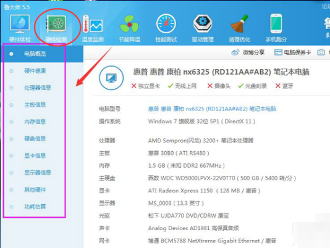Click the 主硬盘 row label

pos(107,178)
